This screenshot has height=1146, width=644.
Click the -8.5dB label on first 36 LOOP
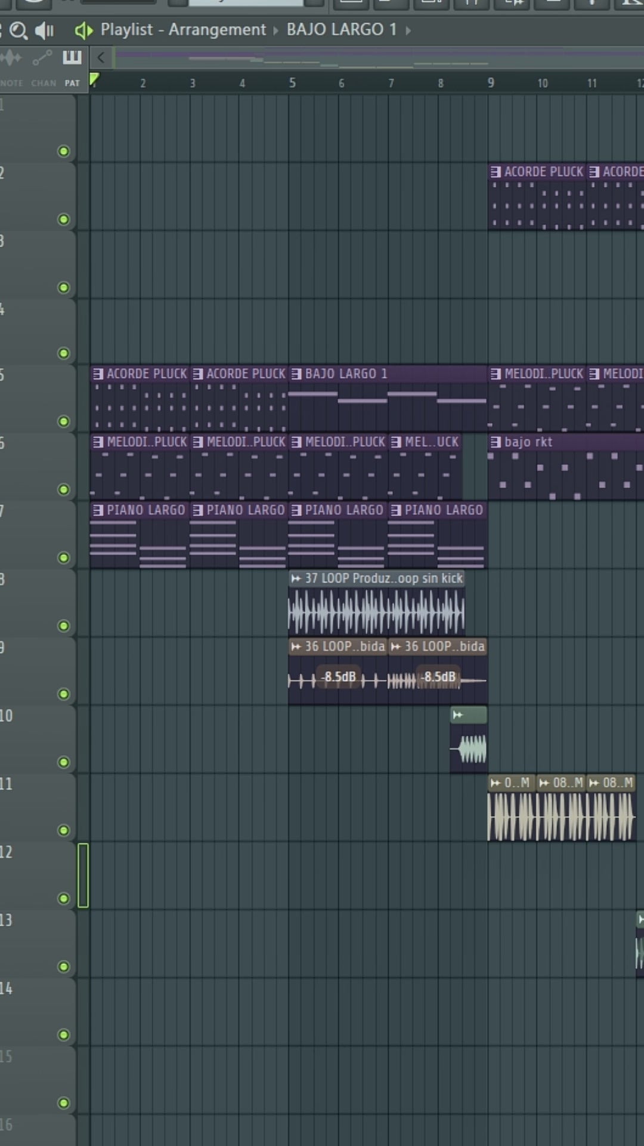coord(339,677)
